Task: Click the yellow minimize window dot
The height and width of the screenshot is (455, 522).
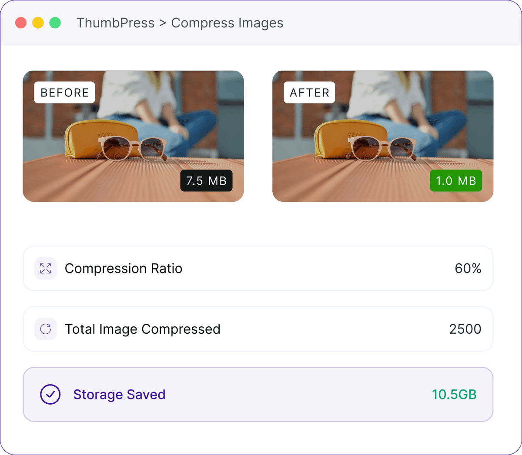Action: (38, 23)
